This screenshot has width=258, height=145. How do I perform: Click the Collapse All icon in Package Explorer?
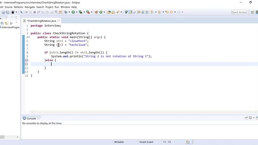(2, 23)
